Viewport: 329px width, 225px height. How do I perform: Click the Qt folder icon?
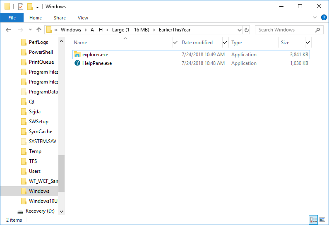point(24,102)
